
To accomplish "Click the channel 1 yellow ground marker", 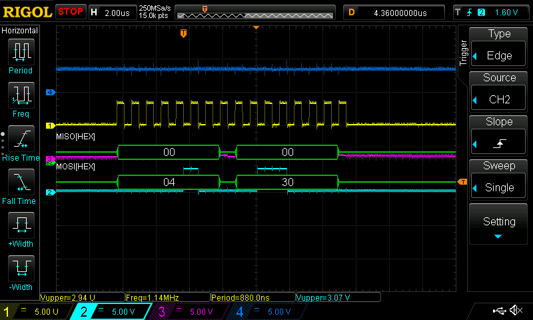I will pos(51,125).
